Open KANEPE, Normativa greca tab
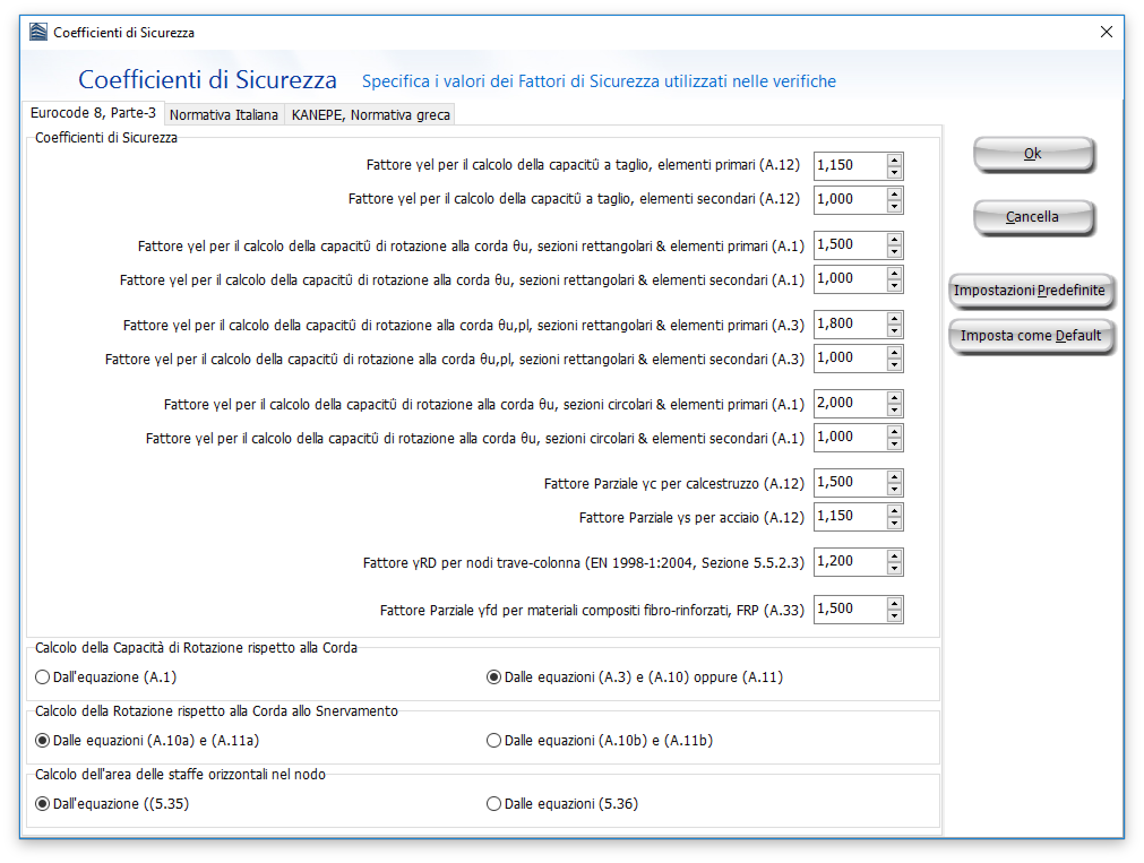Screen dimensions: 1144x863 pyautogui.click(x=370, y=115)
